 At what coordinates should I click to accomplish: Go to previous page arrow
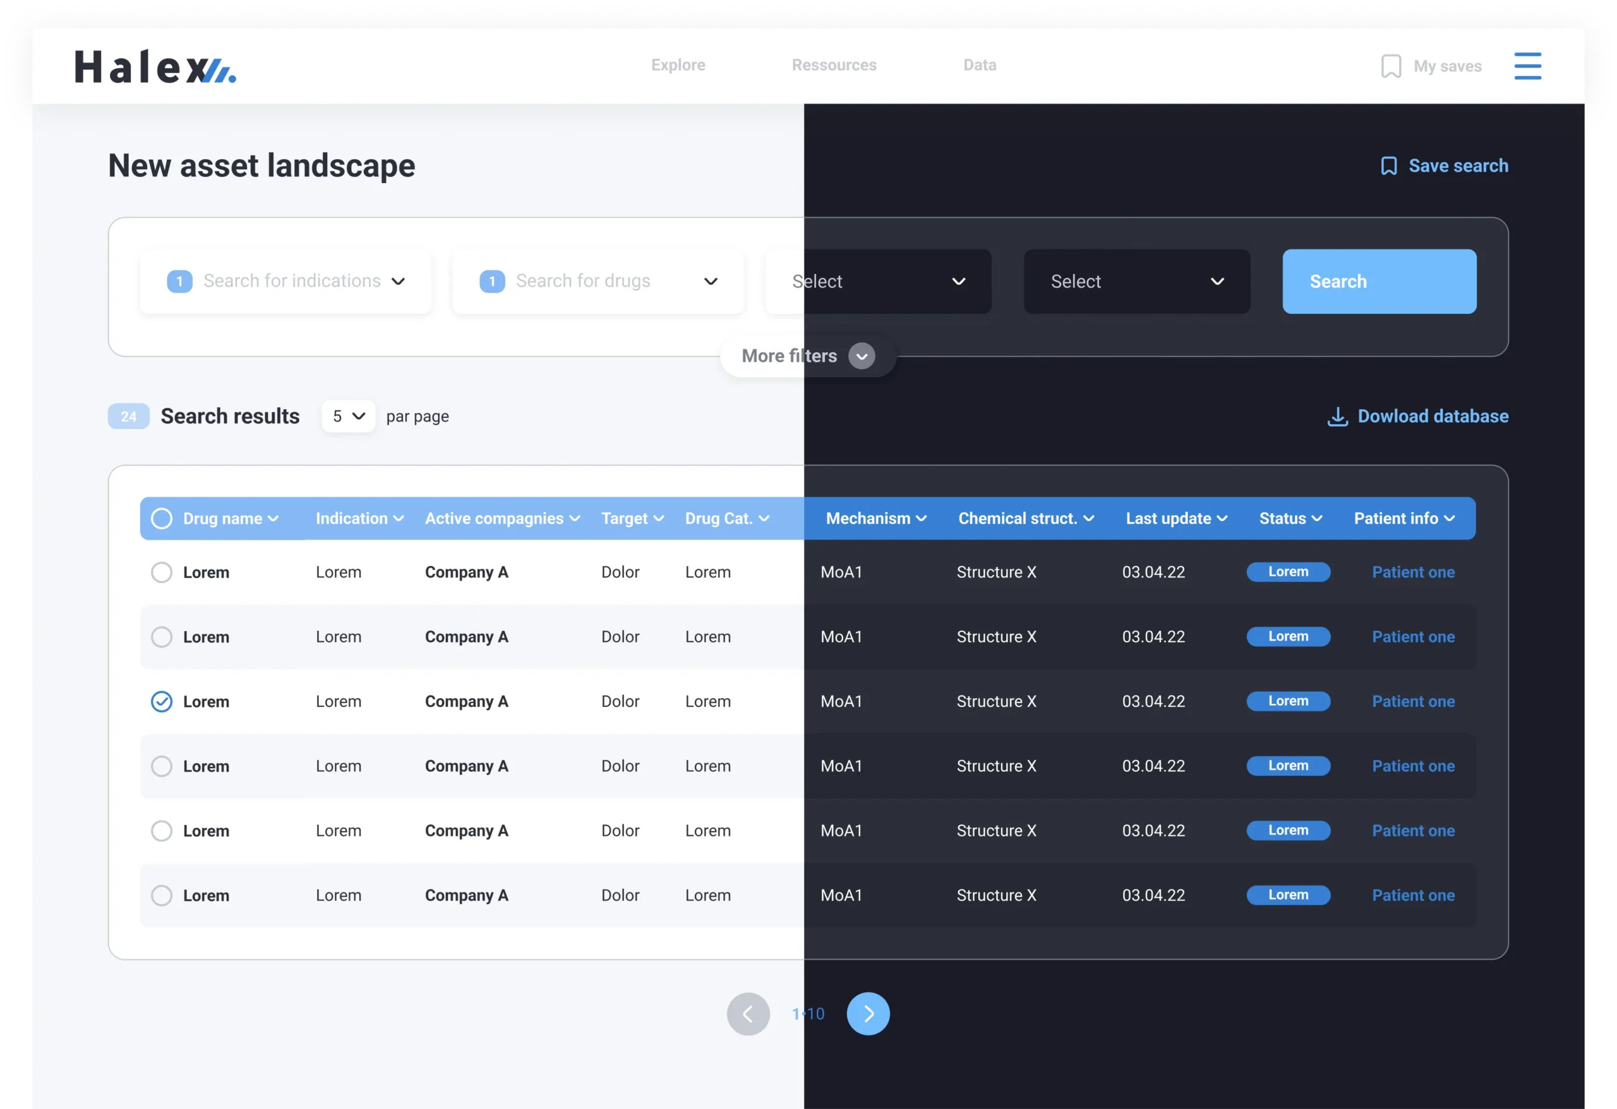pos(748,1014)
